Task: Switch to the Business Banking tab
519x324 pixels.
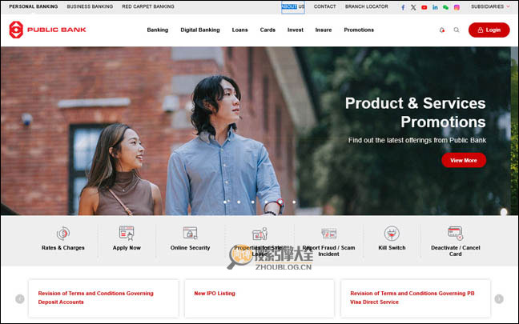Action: (90, 6)
